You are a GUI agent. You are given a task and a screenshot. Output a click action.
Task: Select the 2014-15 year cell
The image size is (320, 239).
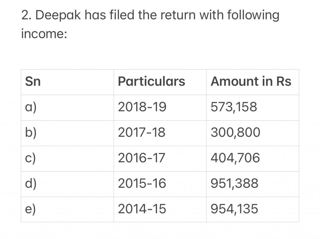[142, 209]
